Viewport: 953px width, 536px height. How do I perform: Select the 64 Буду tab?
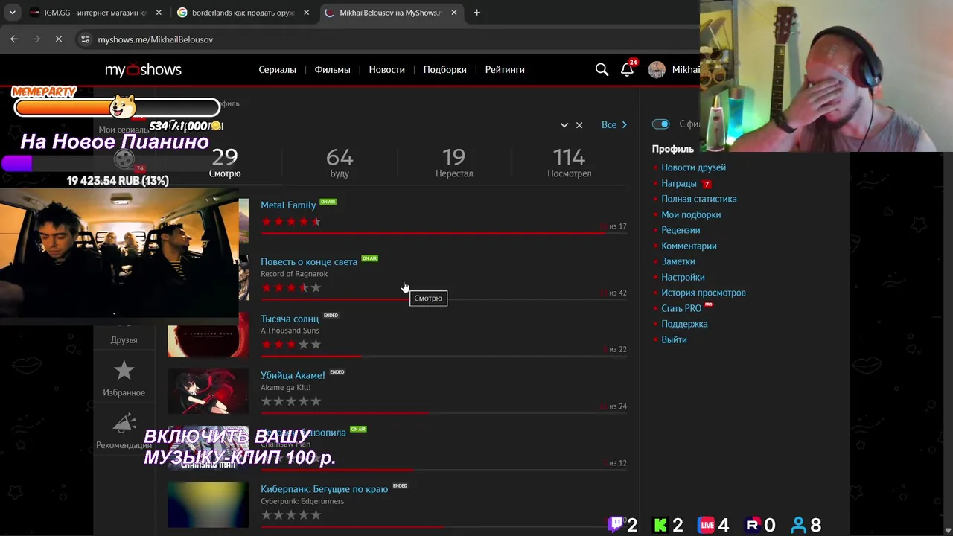(340, 163)
